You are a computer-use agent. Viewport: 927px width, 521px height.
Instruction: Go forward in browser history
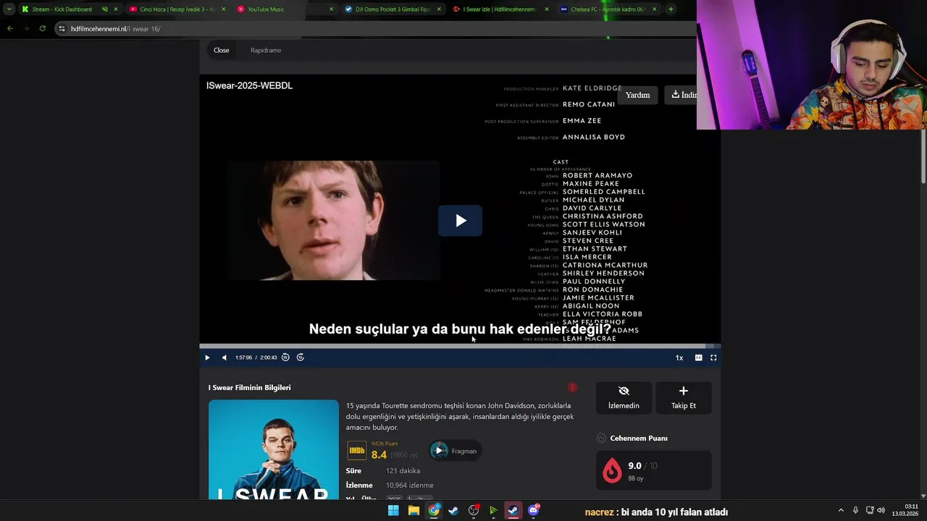tap(26, 28)
